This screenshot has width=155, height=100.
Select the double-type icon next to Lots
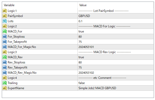(x=5, y=21)
